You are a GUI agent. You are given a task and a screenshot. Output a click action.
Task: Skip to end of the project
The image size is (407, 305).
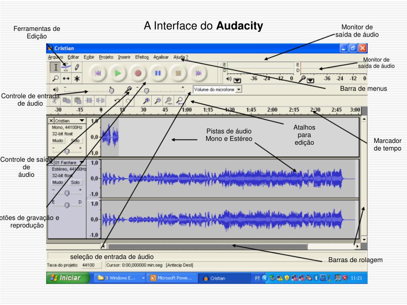[198, 74]
